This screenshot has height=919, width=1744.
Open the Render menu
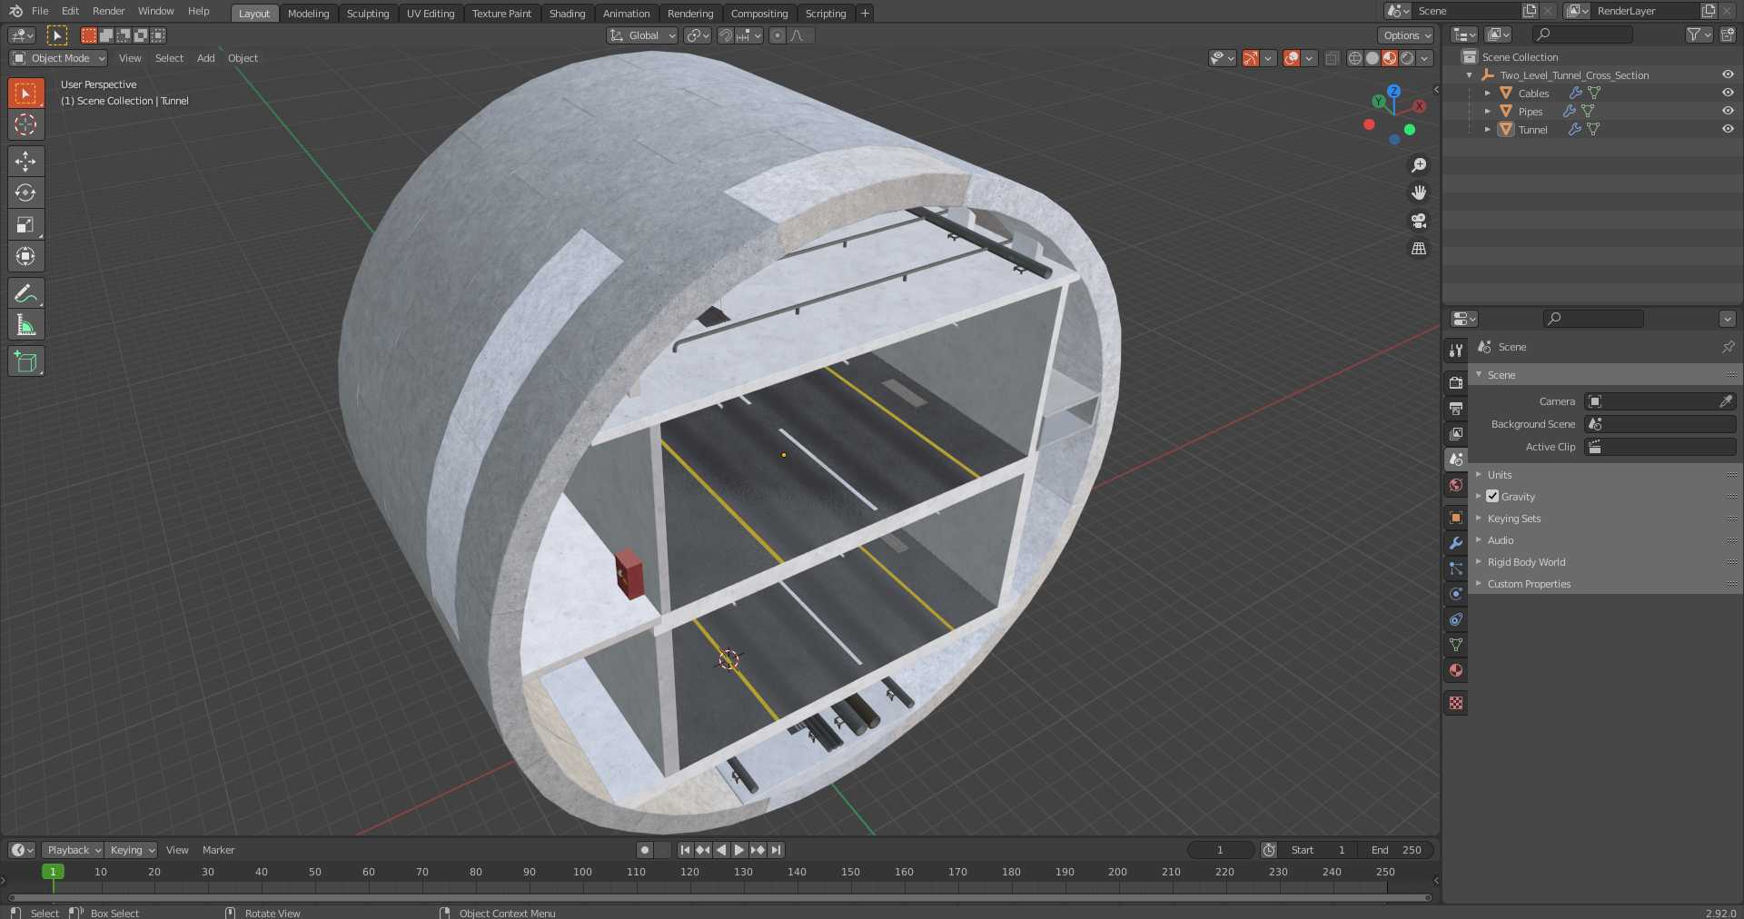108,11
